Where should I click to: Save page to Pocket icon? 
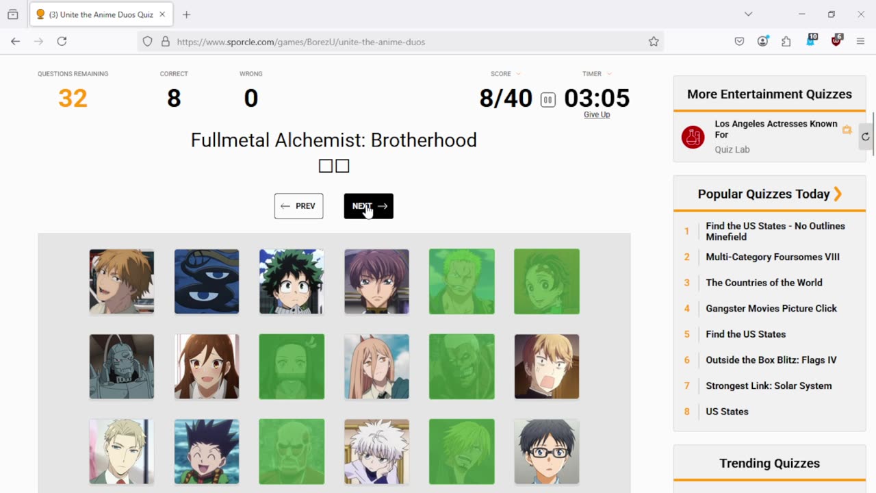tap(739, 42)
